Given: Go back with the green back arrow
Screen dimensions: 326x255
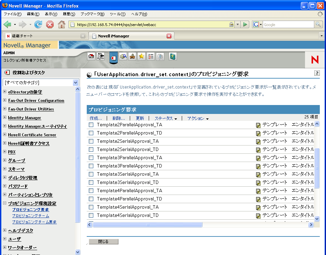Looking at the screenshot, I should 8,24.
